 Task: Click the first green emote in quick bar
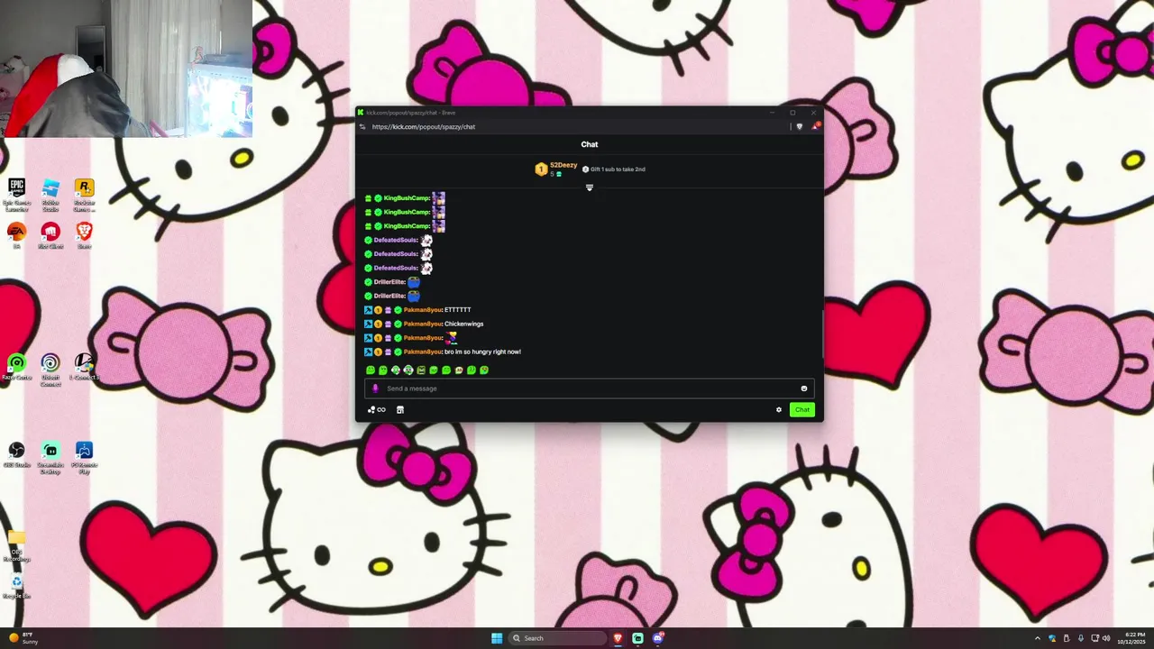pos(371,370)
